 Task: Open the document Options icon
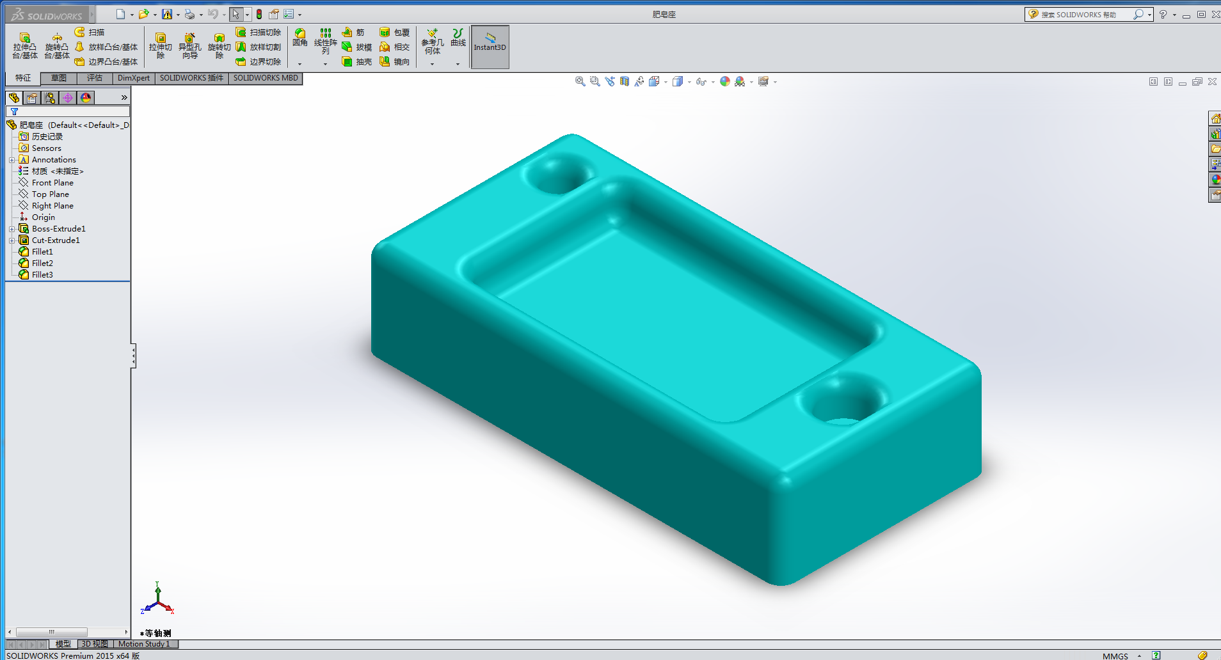289,14
